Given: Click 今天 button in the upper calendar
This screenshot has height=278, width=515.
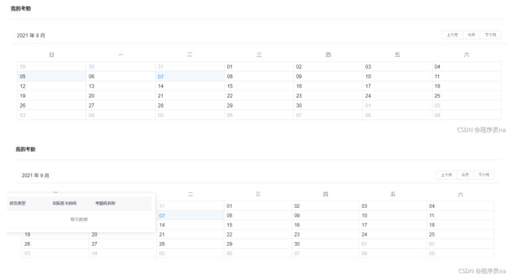Looking at the screenshot, I should [471, 35].
